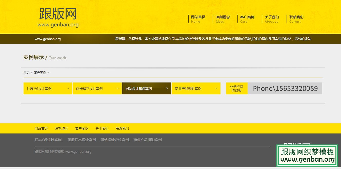The height and width of the screenshot is (169, 341).
Task: Click the Phone\15653320059 contact number
Action: [x=285, y=88]
